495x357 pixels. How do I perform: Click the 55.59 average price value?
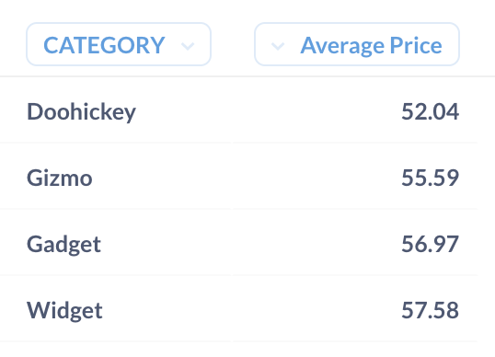pyautogui.click(x=430, y=178)
